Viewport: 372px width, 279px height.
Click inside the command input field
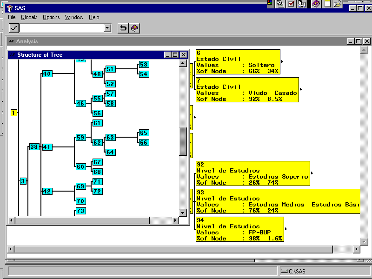(x=61, y=28)
